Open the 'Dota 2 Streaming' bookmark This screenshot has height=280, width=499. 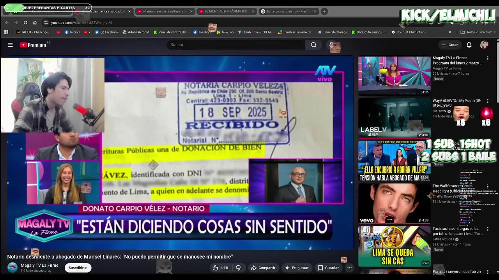(x=368, y=32)
